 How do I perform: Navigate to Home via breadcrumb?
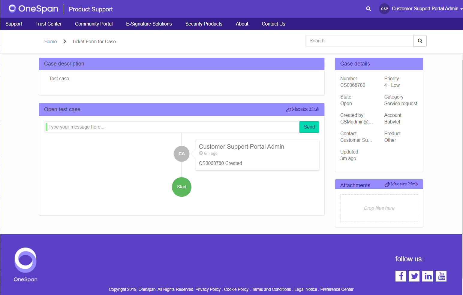pos(50,41)
